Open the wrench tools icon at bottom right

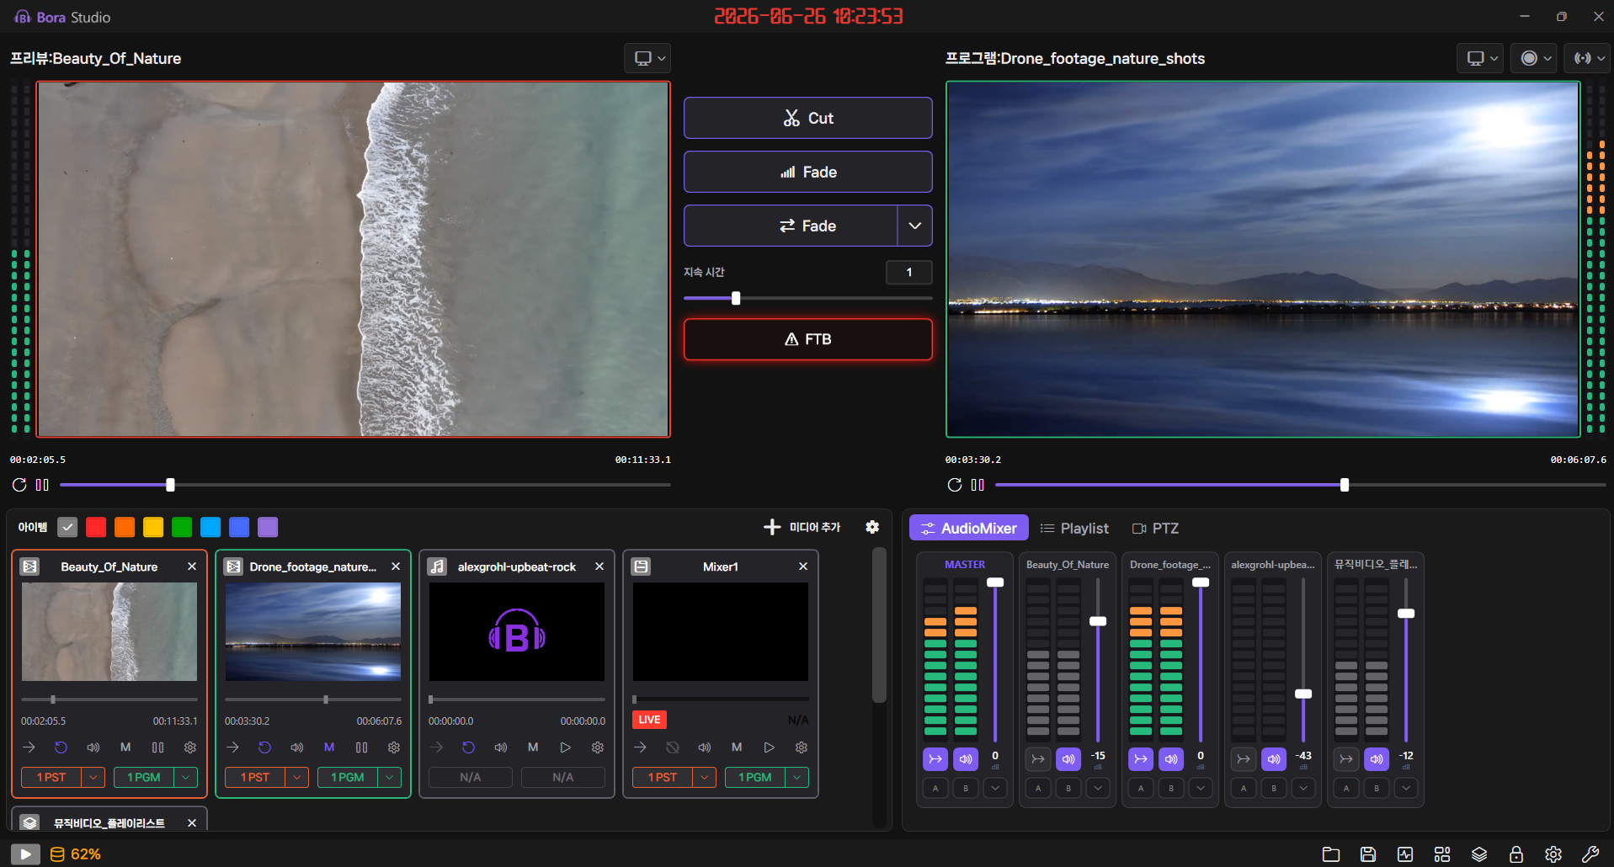point(1590,854)
